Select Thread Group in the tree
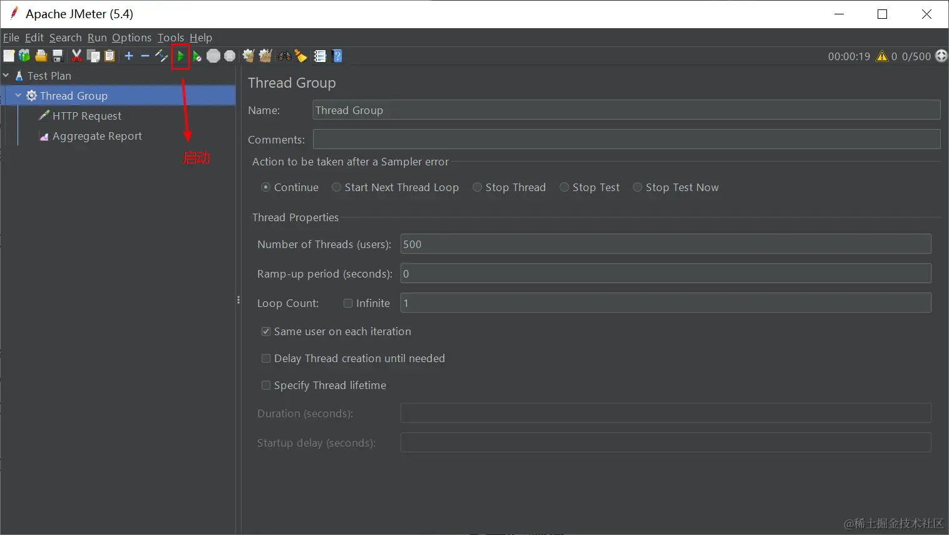 [x=74, y=96]
